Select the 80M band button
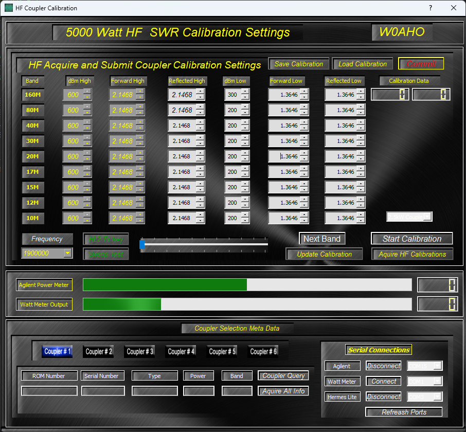This screenshot has width=466, height=432. click(33, 110)
